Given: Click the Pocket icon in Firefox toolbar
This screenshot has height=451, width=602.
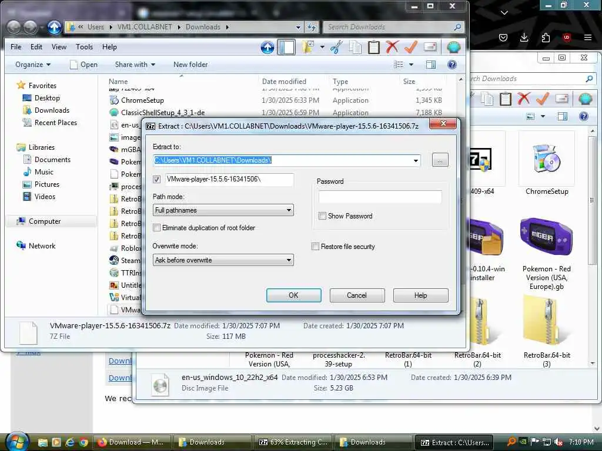Looking at the screenshot, I should click(503, 37).
